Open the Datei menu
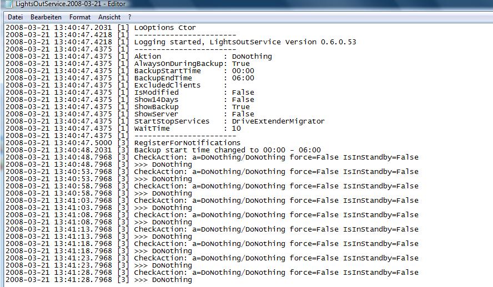The image size is (493, 287). tap(15, 17)
